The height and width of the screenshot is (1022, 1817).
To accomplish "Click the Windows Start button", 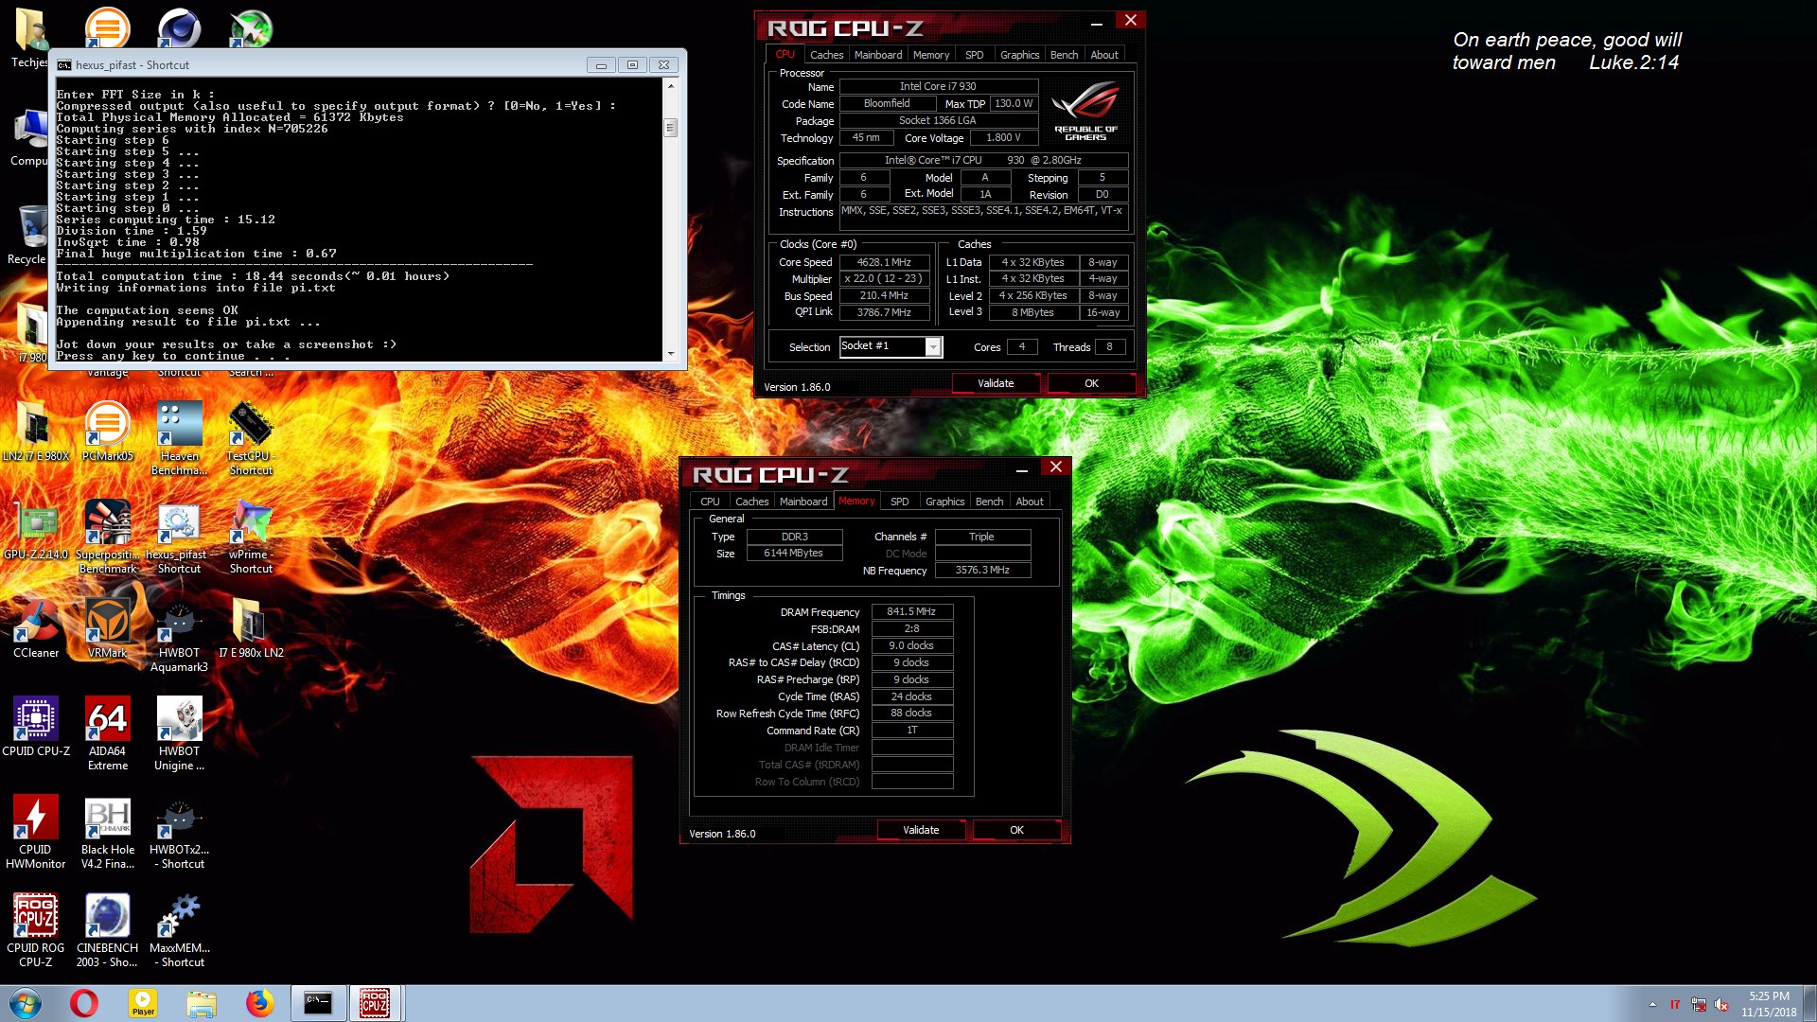I will [26, 1003].
